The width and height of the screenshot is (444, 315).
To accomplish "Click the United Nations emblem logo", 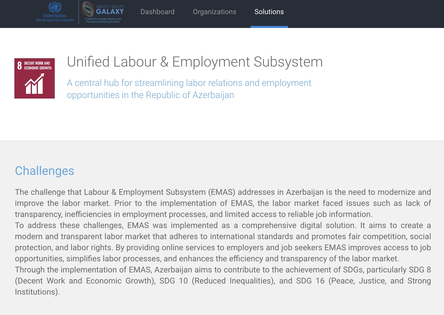I will coord(55,7).
